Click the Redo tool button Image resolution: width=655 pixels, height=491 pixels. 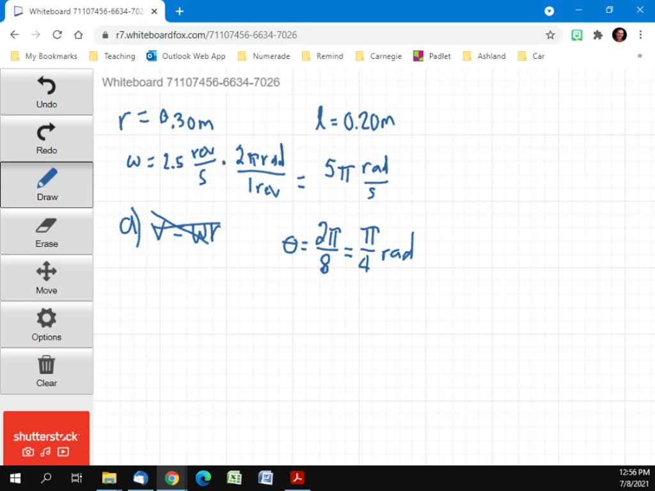[47, 139]
